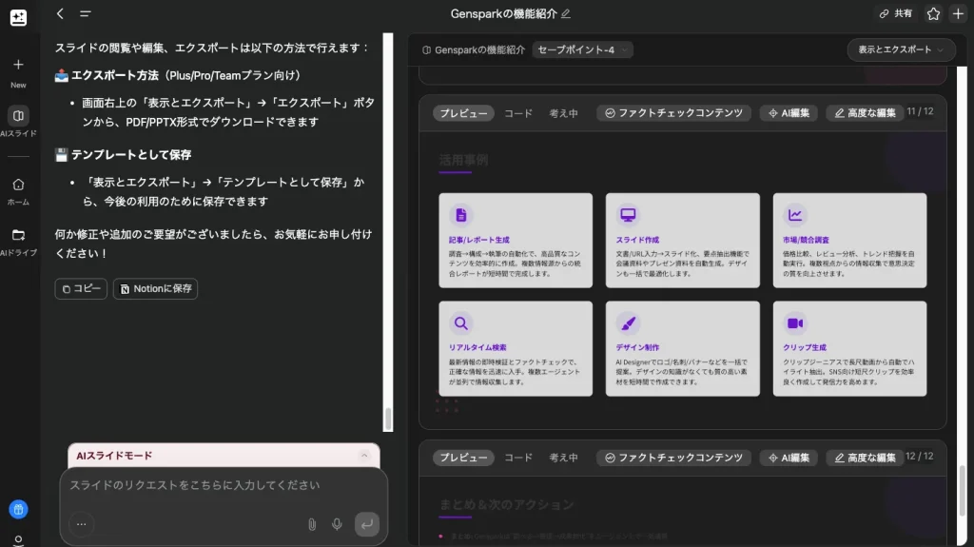Open the three-dots options button
Screen dimensions: 974x547
82,524
